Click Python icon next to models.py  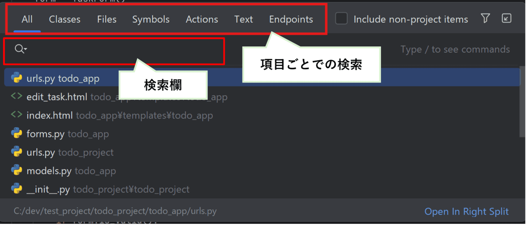[x=17, y=170]
